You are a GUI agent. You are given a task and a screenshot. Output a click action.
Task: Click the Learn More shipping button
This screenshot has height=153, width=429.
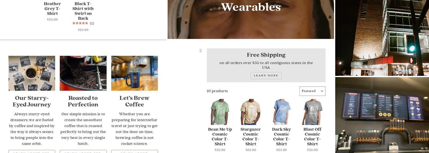pyautogui.click(x=266, y=76)
